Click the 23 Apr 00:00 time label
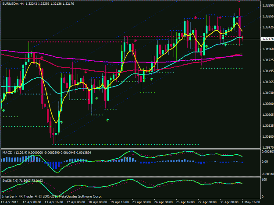Screen dimensions: 274x205 141,202
